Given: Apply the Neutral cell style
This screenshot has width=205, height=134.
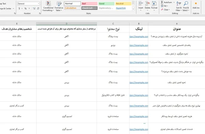Looking at the screenshot, I should point(123,4).
